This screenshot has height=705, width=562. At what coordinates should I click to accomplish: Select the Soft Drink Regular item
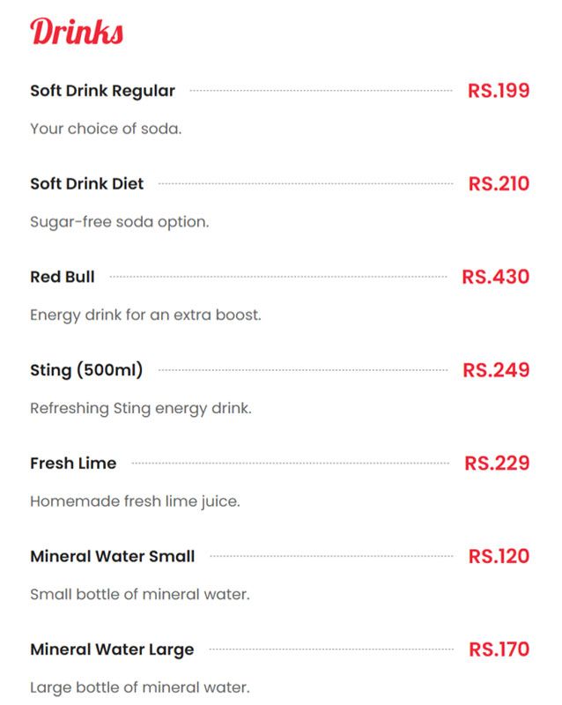click(x=102, y=91)
